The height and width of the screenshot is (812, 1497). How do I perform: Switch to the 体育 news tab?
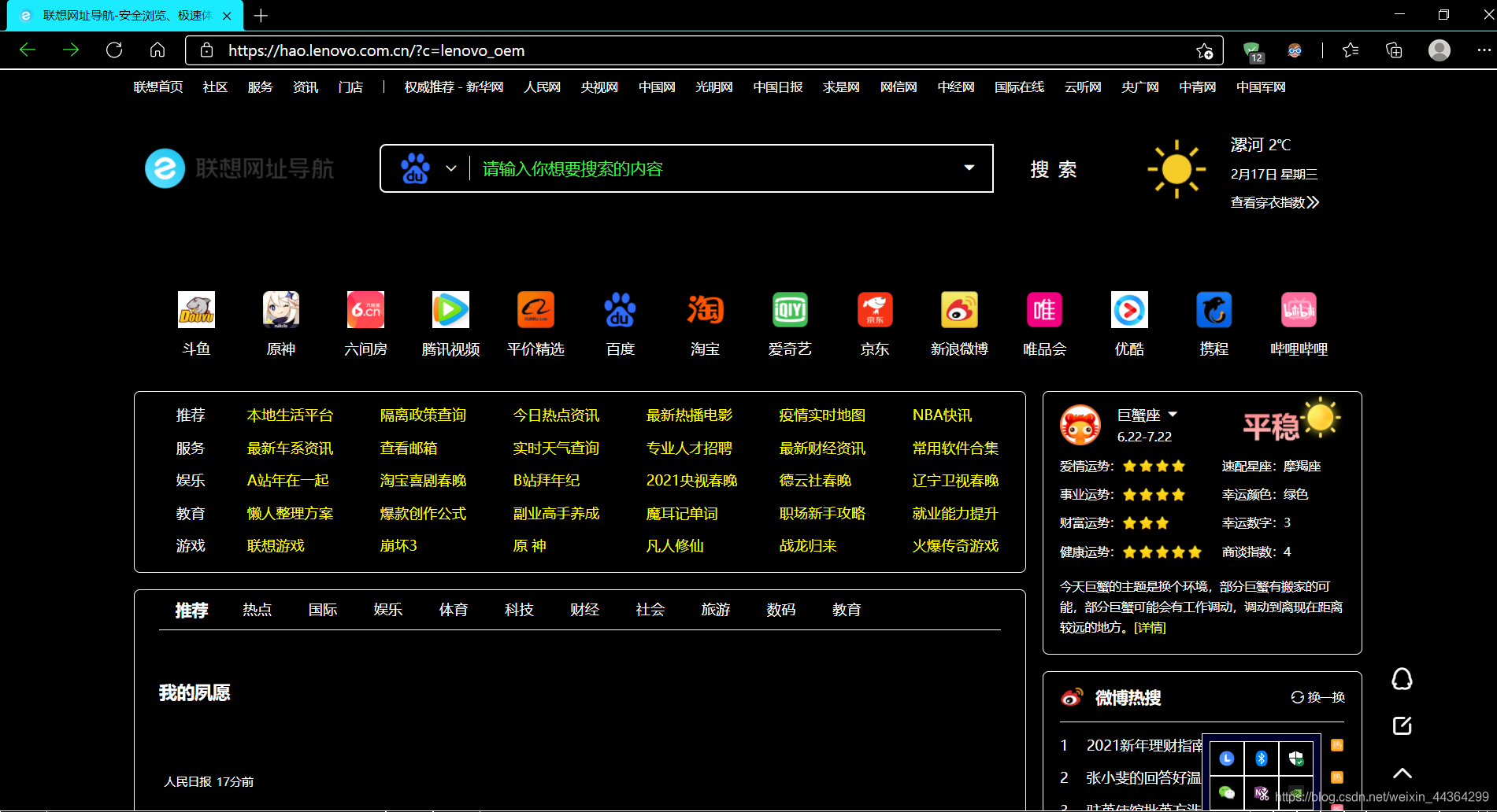[454, 610]
